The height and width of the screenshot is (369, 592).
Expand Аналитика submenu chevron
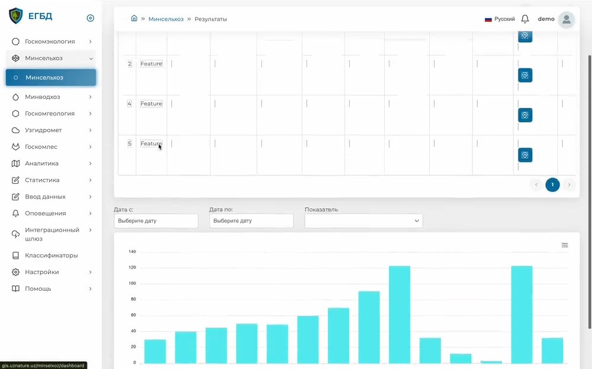[90, 163]
